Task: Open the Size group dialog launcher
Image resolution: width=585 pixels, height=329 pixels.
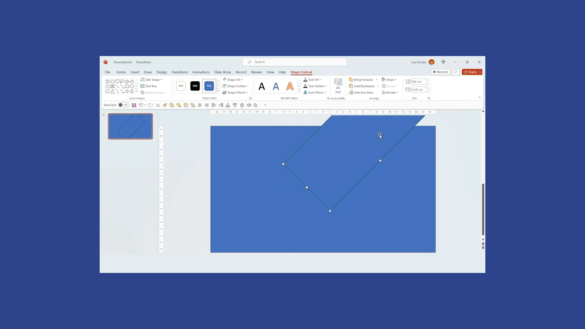Action: click(429, 98)
